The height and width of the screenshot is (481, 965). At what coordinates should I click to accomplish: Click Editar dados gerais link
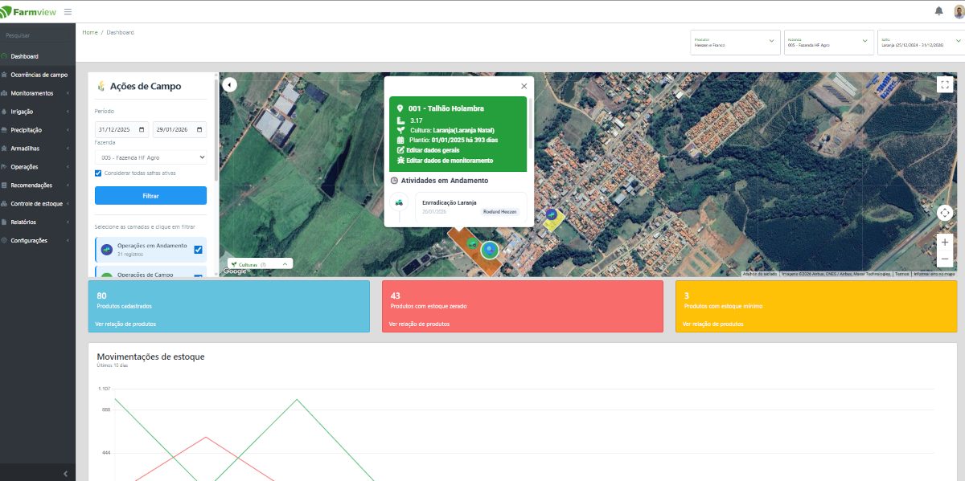428,150
